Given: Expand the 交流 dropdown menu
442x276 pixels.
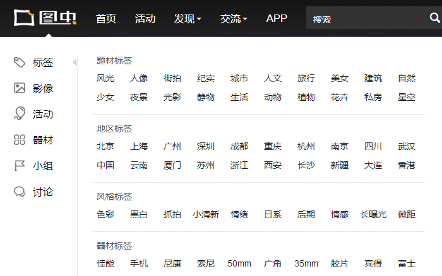Looking at the screenshot, I should tap(234, 18).
